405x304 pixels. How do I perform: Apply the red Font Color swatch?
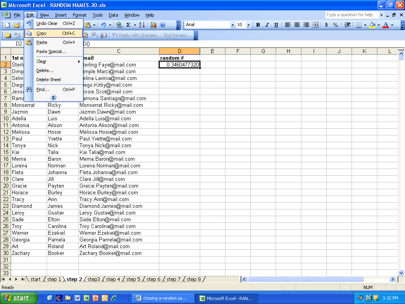pos(386,25)
